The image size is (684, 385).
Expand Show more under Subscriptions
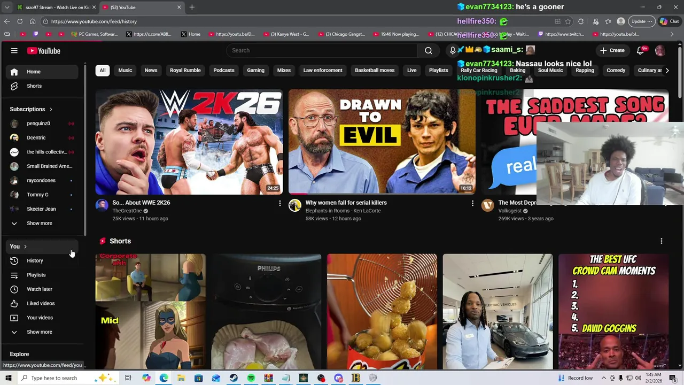(x=43, y=223)
